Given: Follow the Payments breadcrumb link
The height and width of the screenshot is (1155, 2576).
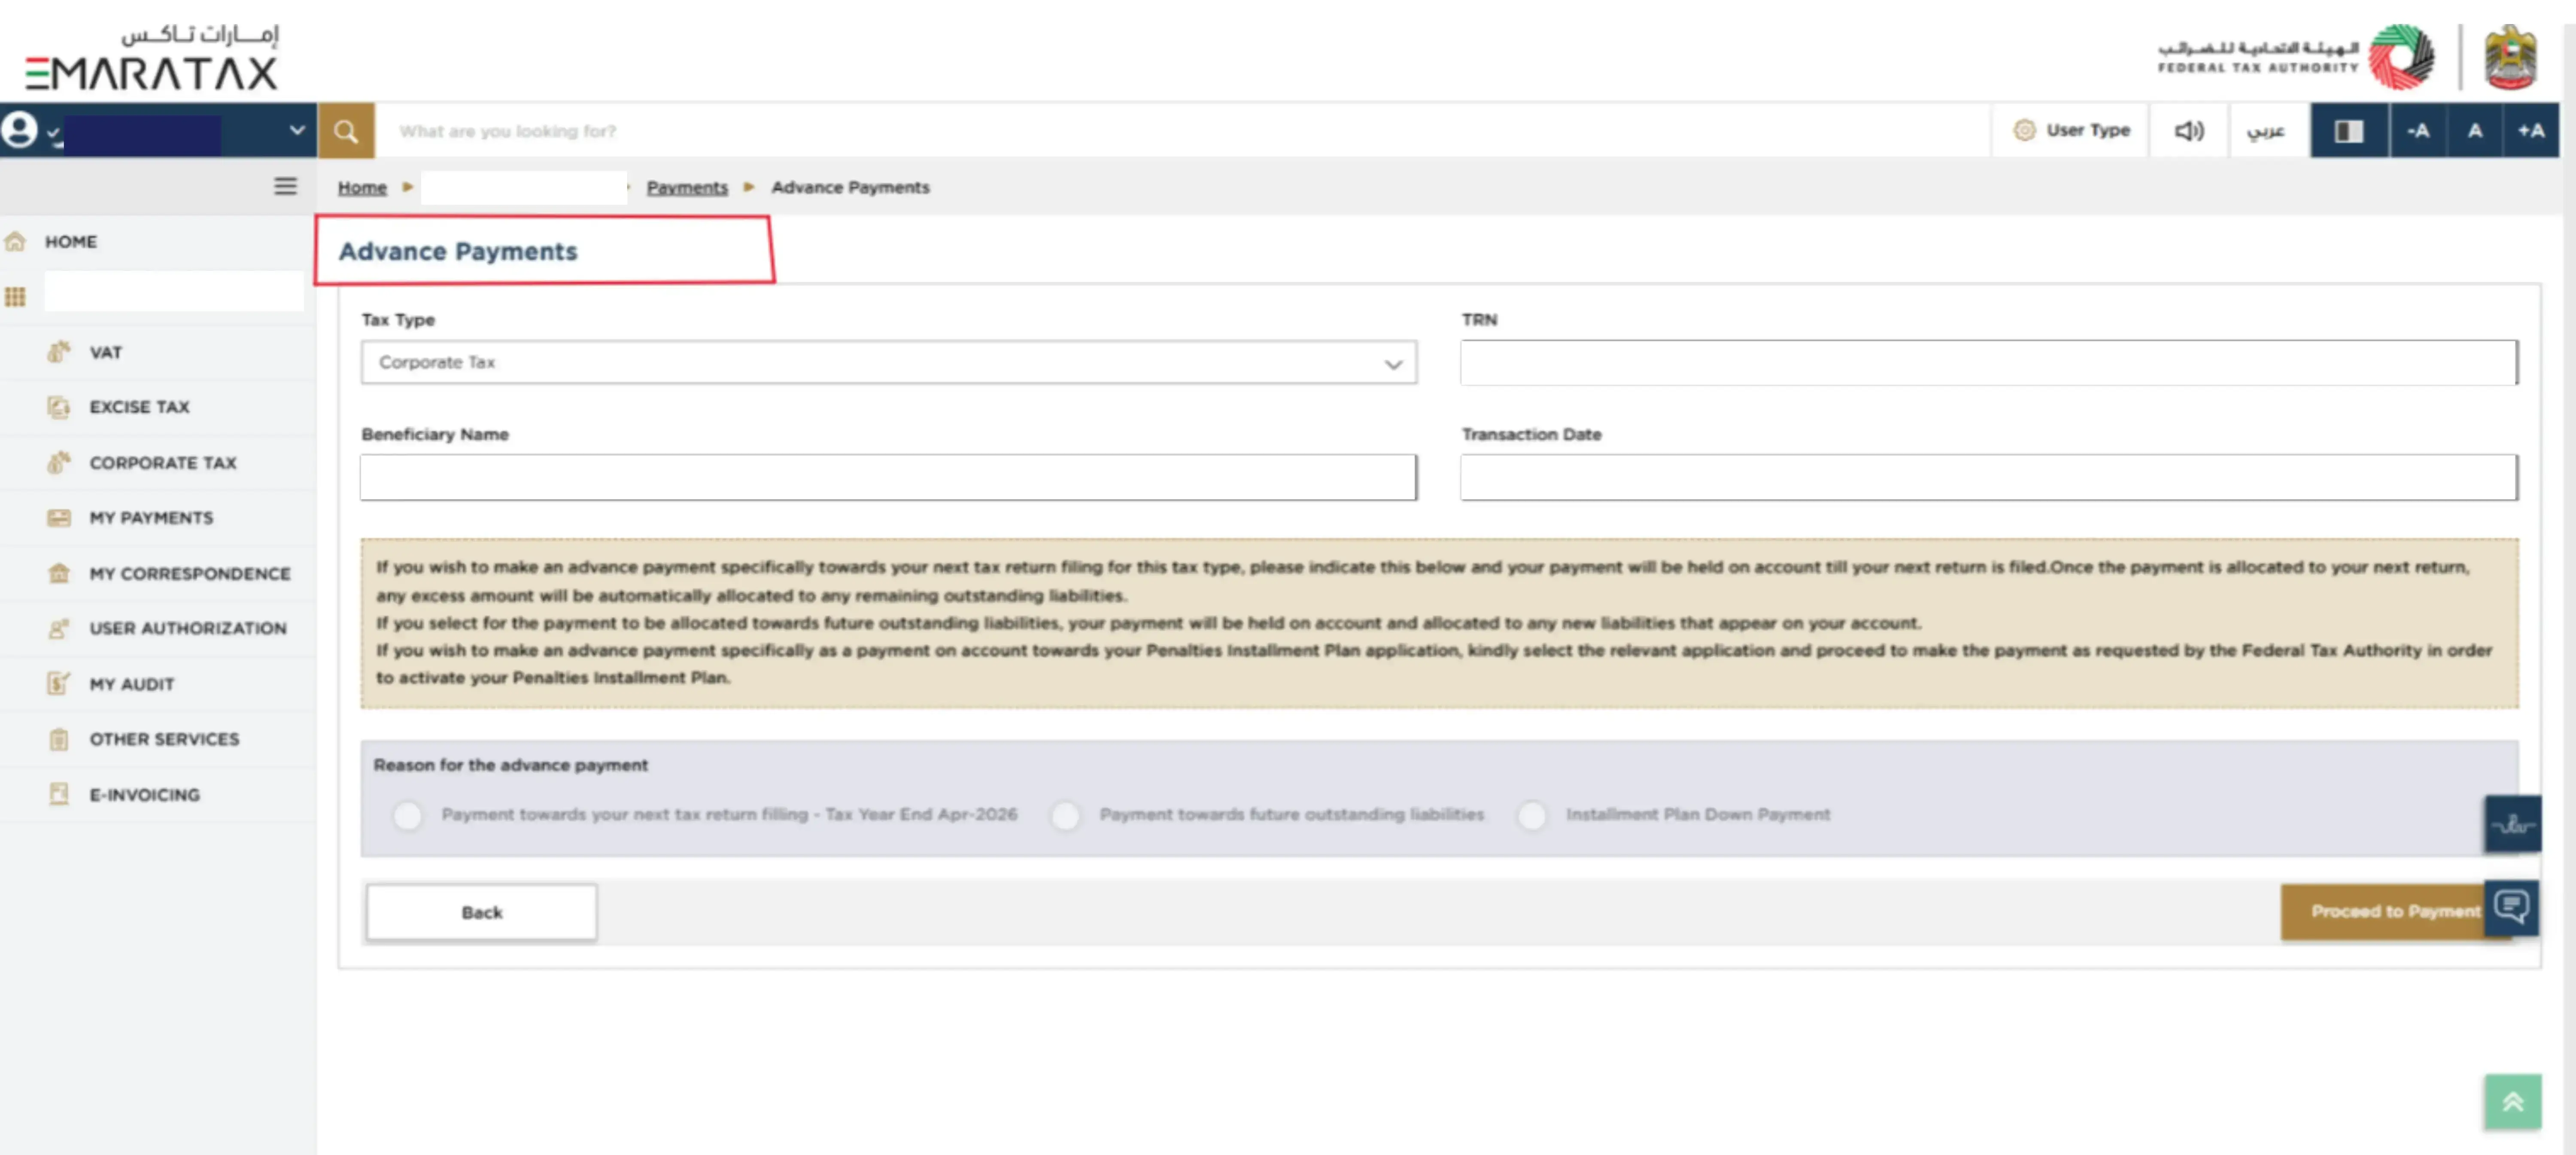Looking at the screenshot, I should (687, 187).
